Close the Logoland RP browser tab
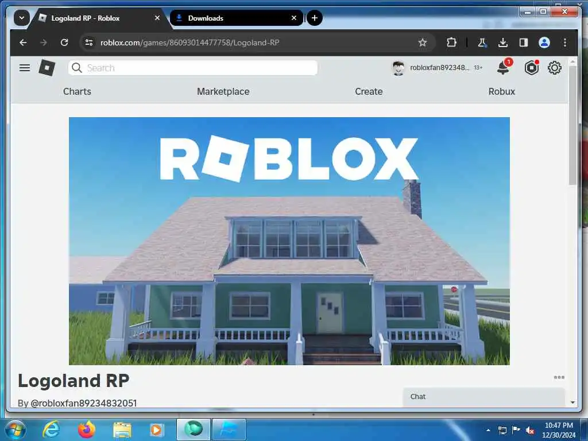This screenshot has height=441, width=588. point(157,18)
